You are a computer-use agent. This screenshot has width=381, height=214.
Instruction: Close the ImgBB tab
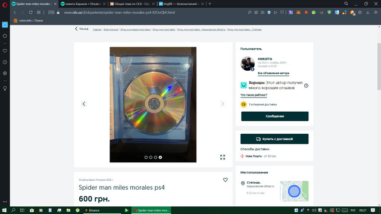202,4
